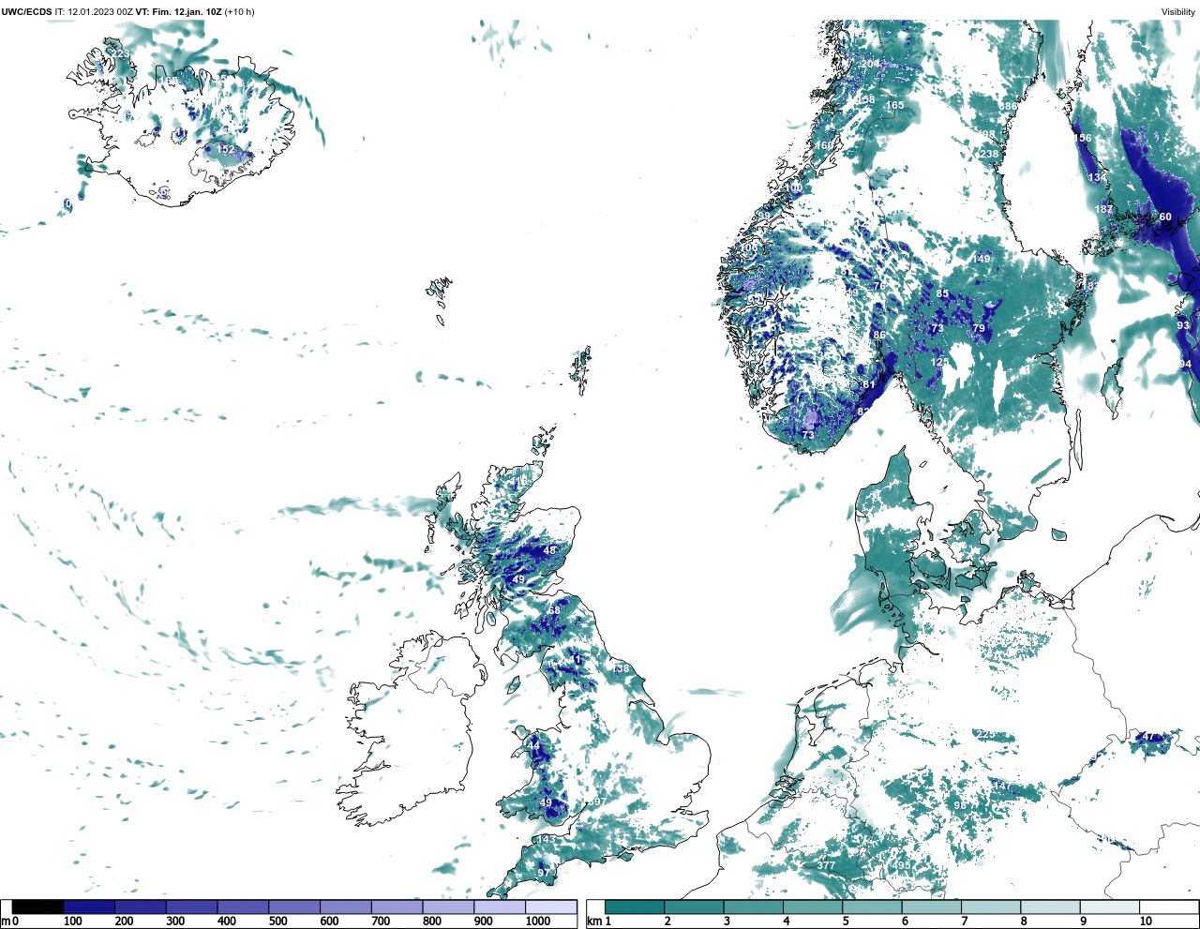Click the '10' km tick label
The image size is (1200, 929).
pos(1146,922)
